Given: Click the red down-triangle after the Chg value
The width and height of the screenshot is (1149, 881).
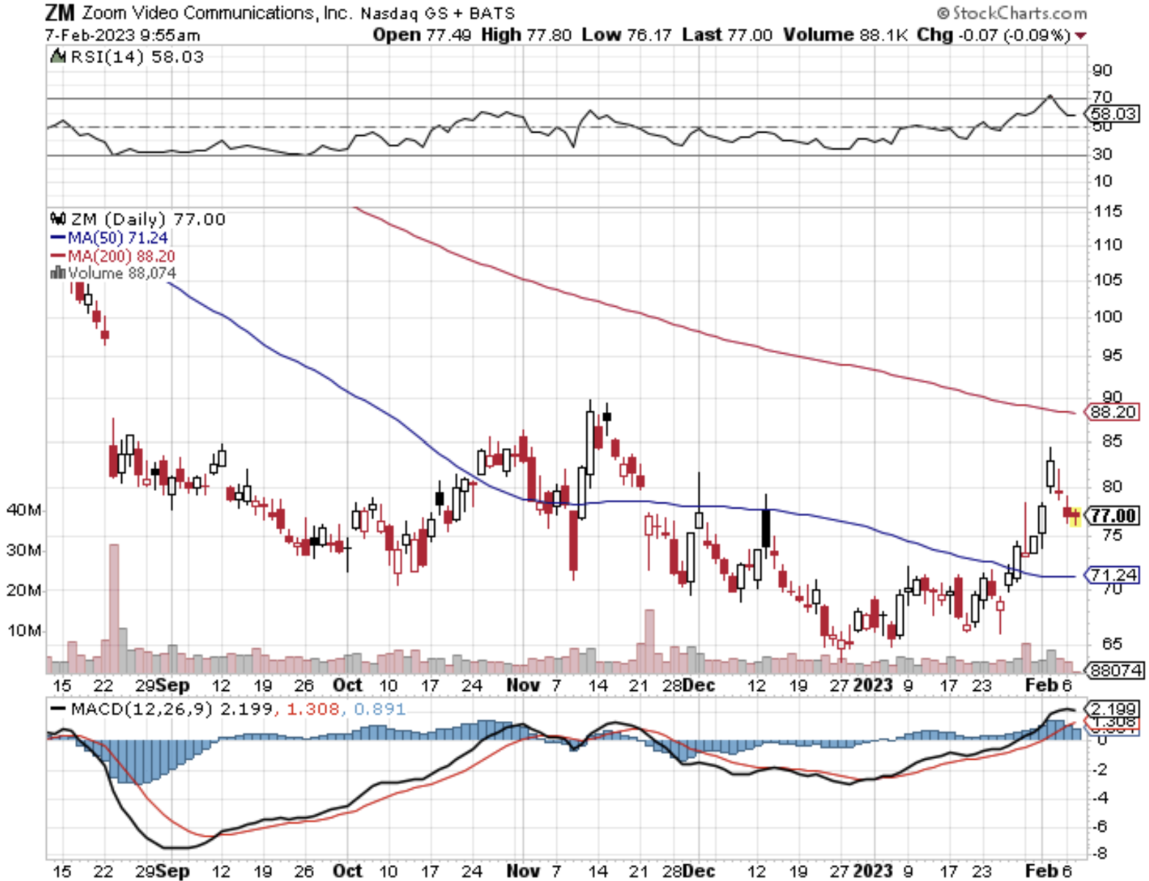Looking at the screenshot, I should click(1081, 35).
